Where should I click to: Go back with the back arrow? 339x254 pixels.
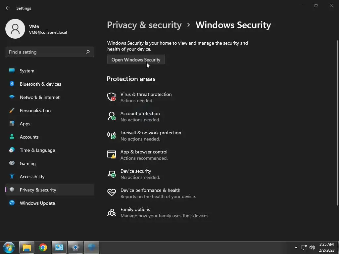(8, 8)
